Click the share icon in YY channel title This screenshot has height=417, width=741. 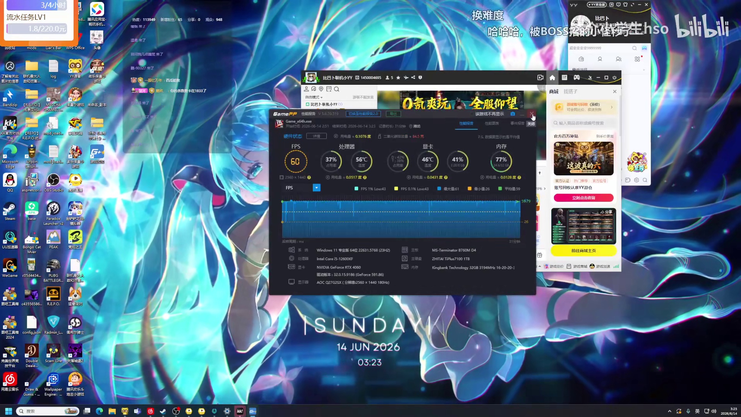click(x=413, y=77)
